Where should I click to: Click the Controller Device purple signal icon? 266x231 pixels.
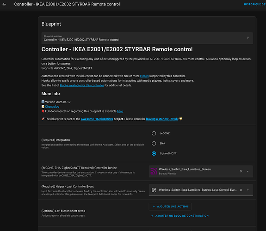point(154,171)
